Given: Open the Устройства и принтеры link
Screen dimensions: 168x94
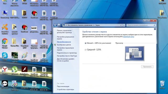Looking at the screenshot, I should [65, 89].
